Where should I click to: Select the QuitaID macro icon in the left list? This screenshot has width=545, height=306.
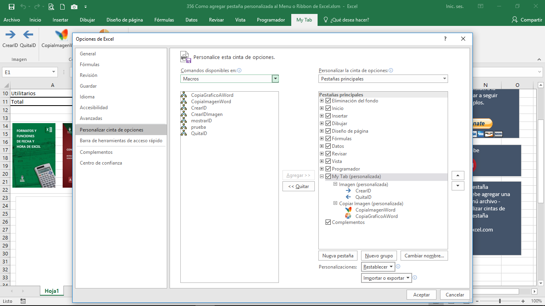184,133
